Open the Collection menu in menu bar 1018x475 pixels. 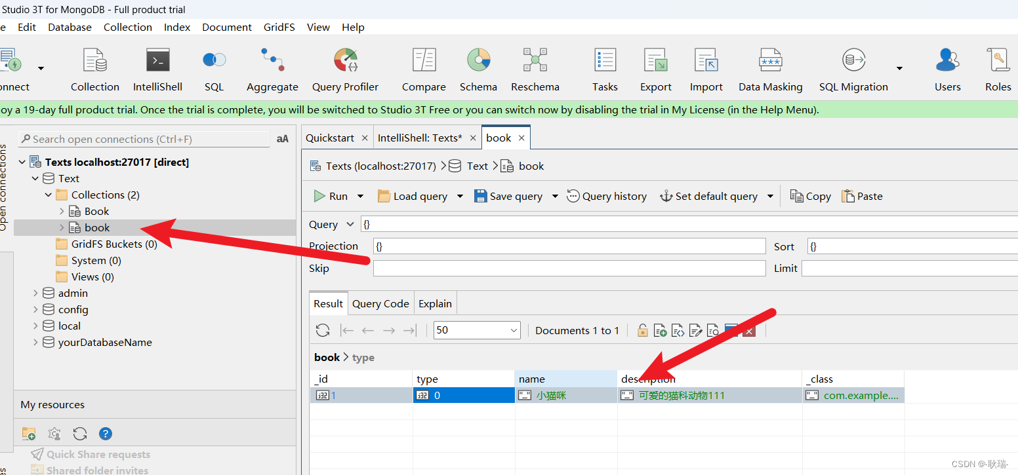click(128, 27)
